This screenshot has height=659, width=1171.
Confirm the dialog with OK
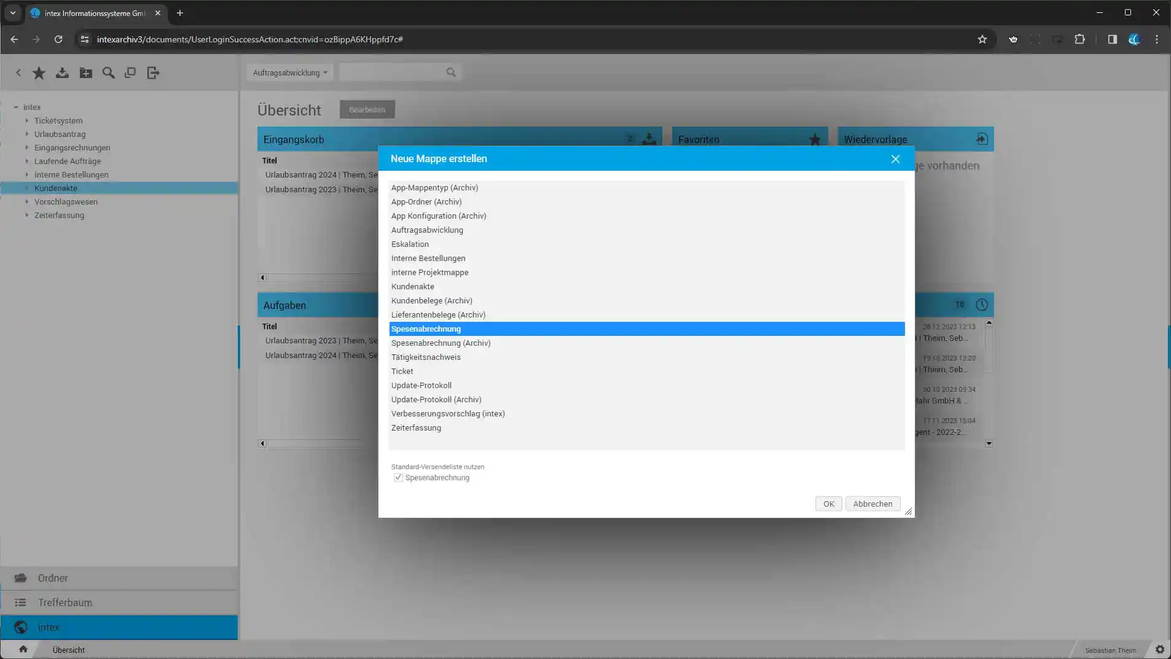pyautogui.click(x=828, y=504)
